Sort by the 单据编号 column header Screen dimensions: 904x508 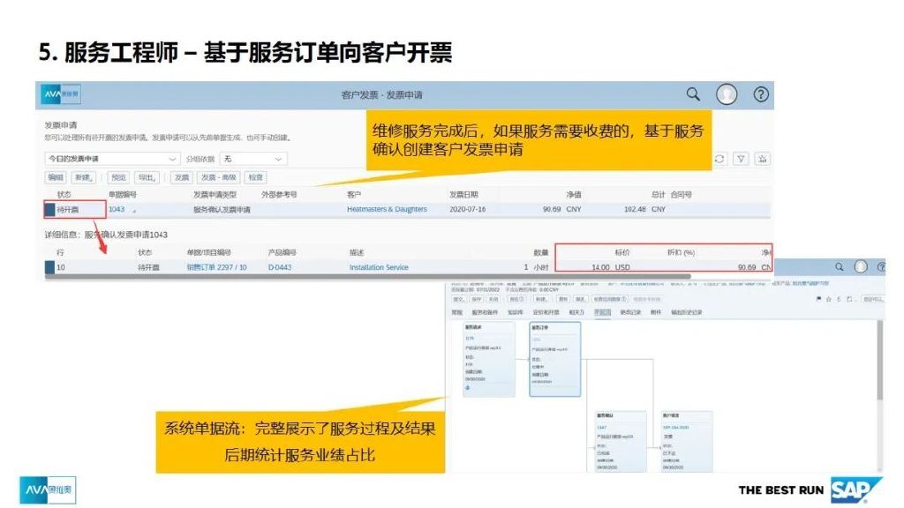coord(122,195)
